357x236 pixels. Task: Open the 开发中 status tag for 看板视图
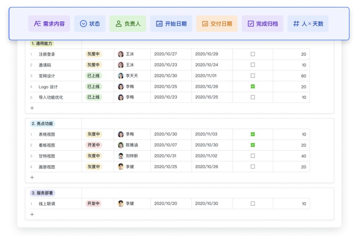pos(94,145)
